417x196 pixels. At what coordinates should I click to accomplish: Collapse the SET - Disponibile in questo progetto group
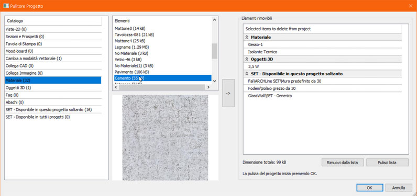(247, 74)
